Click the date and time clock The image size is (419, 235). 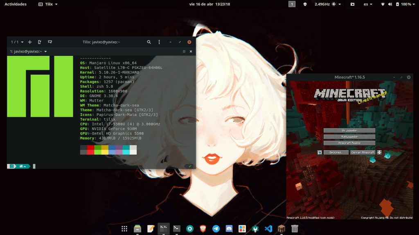[x=209, y=4]
